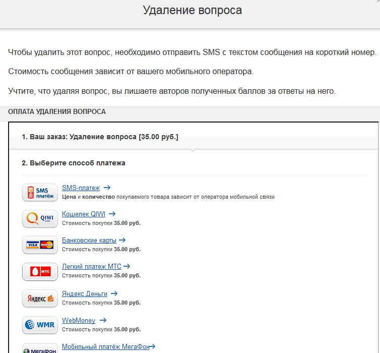Viewport: 380px width, 353px height.
Task: Click the 'Выберите способ платежа' step heading
Action: tap(74, 163)
